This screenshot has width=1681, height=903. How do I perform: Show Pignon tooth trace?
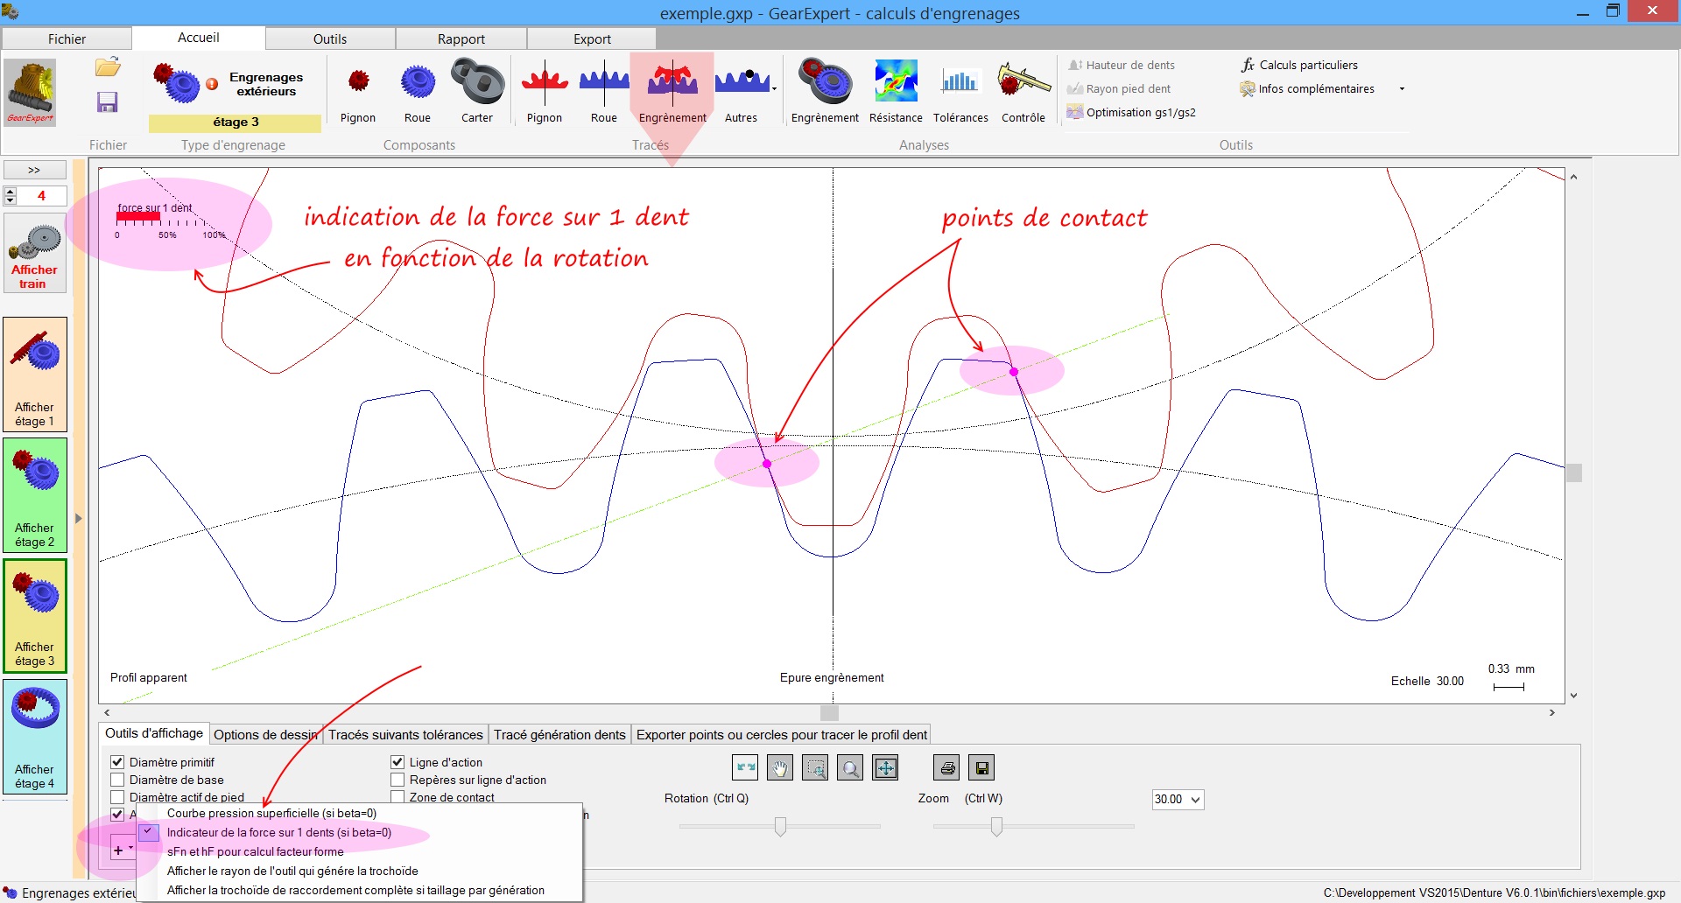545,92
